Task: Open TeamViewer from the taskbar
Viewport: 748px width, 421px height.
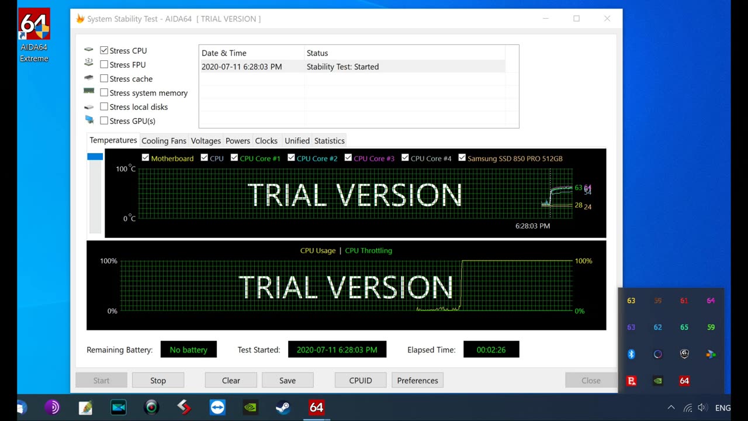Action: pos(217,407)
